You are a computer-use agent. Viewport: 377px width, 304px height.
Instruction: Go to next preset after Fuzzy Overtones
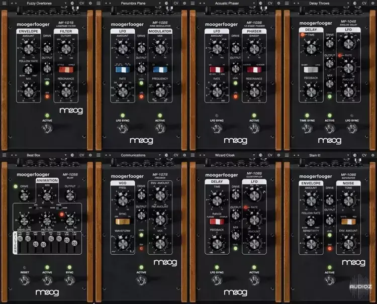(x=16, y=4)
